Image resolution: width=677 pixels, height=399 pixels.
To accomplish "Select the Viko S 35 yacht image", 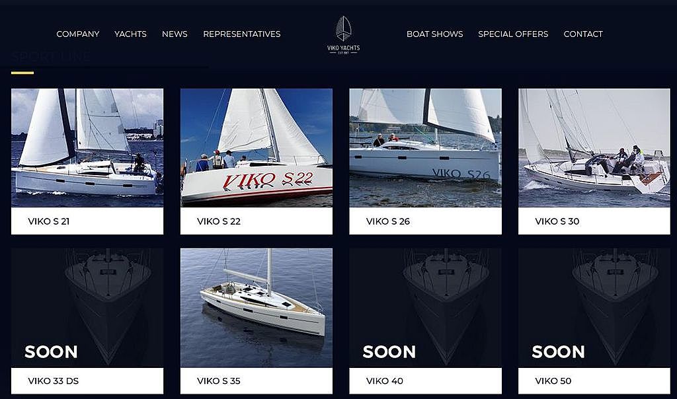I will 257,308.
